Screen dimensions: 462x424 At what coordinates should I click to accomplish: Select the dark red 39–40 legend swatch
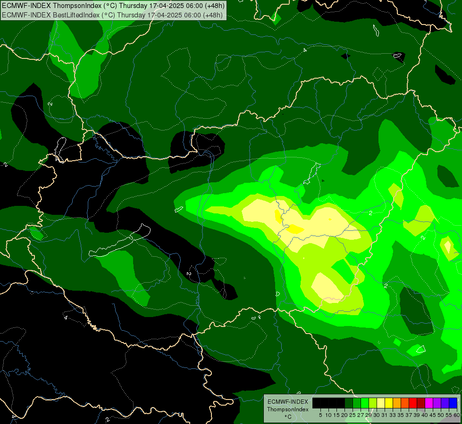point(421,403)
